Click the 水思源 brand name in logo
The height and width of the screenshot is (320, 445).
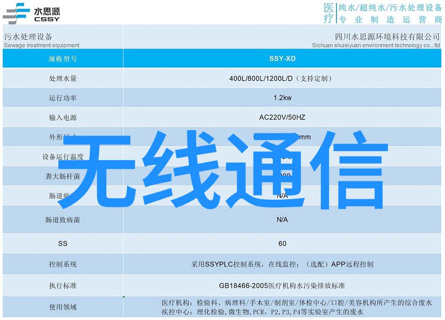click(46, 10)
